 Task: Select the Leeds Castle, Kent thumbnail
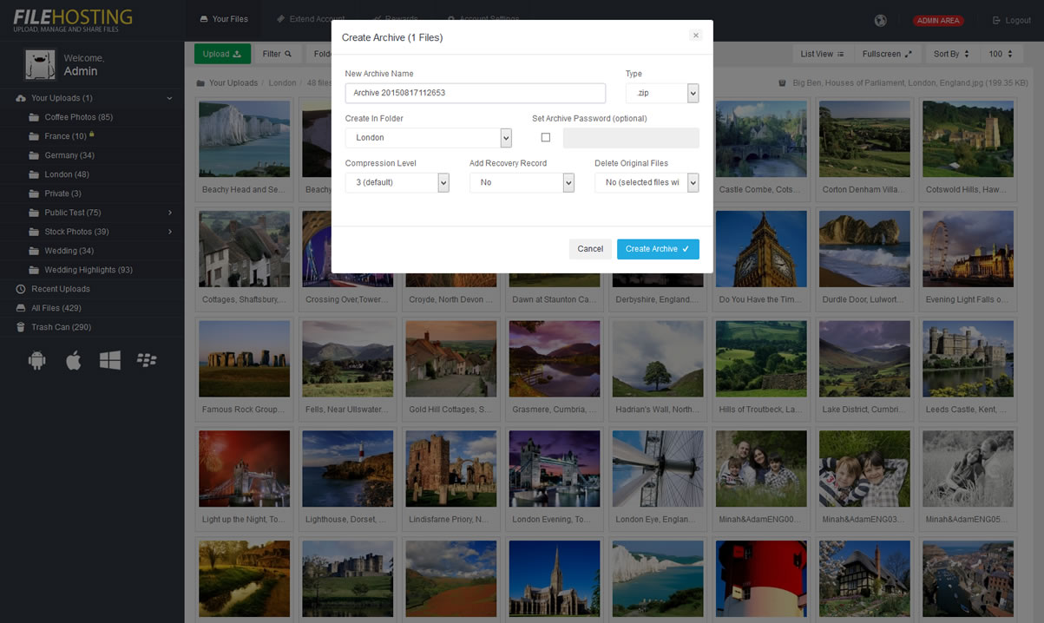coord(968,358)
